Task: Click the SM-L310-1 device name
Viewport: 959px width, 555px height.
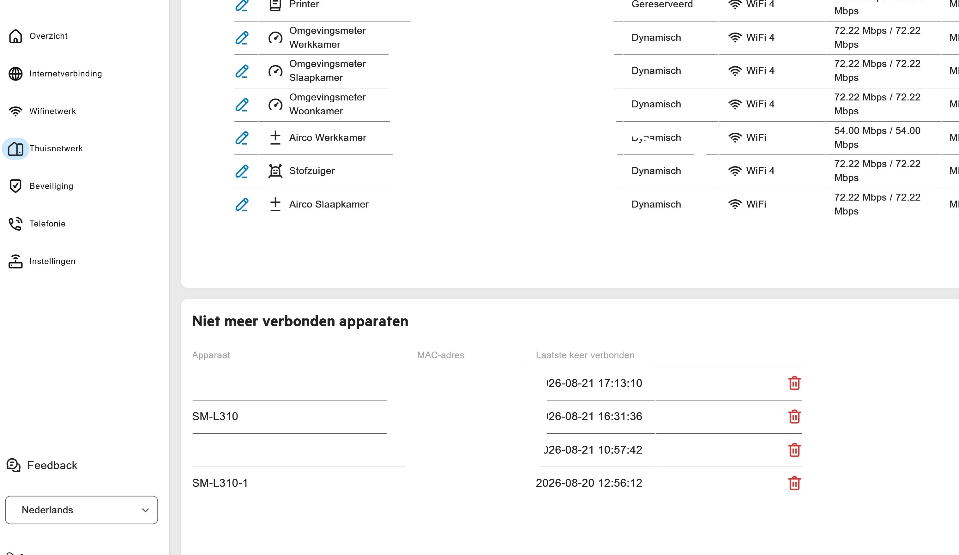Action: pyautogui.click(x=220, y=483)
